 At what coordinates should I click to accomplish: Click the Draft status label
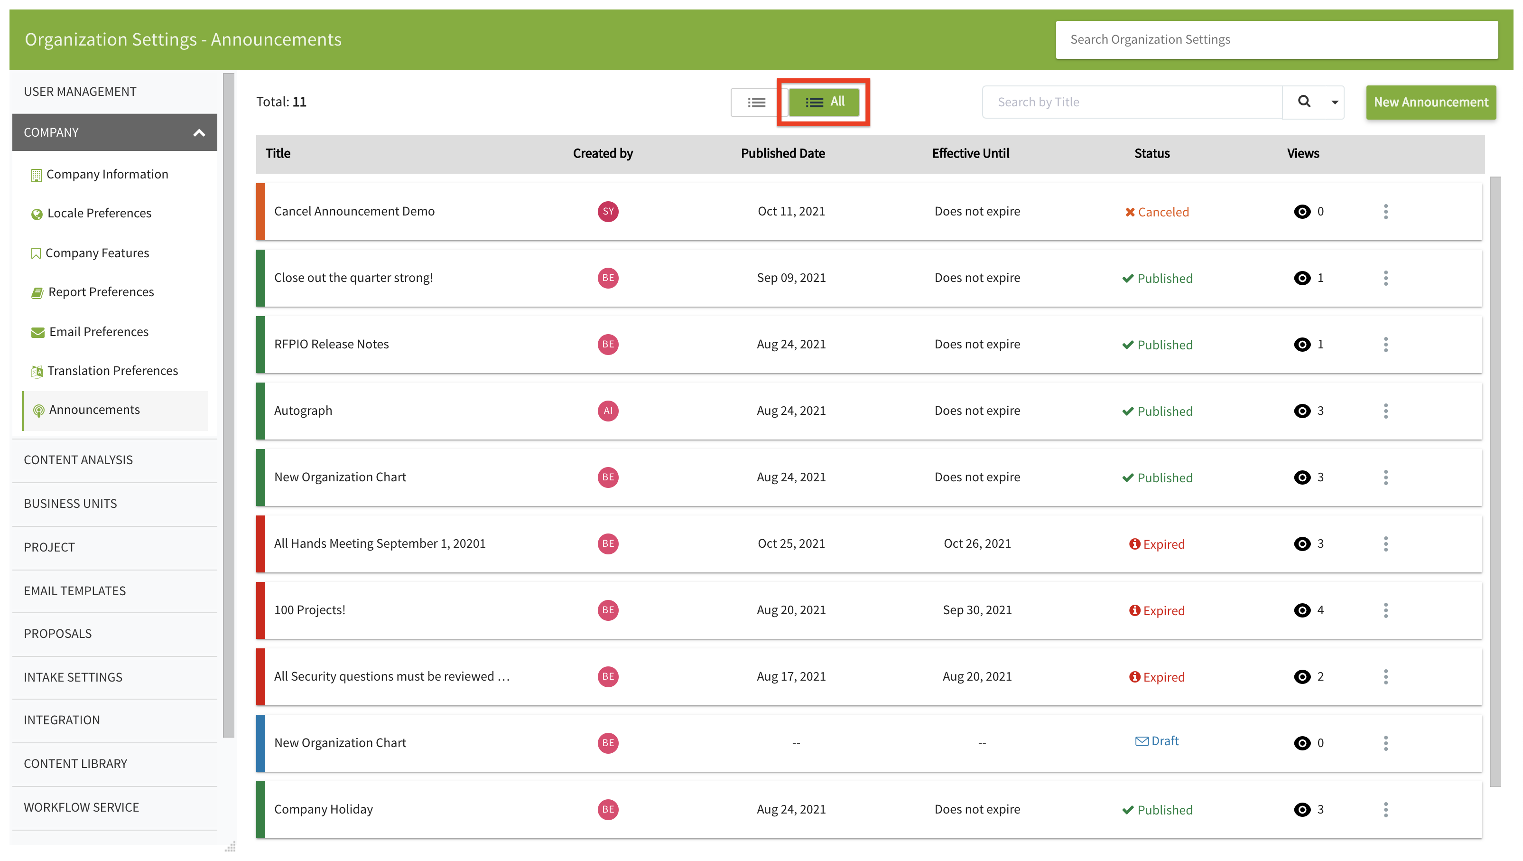coord(1156,741)
